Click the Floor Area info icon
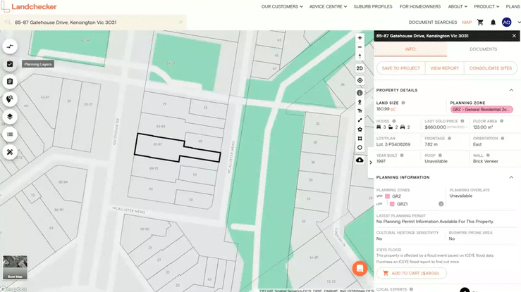 502,121
